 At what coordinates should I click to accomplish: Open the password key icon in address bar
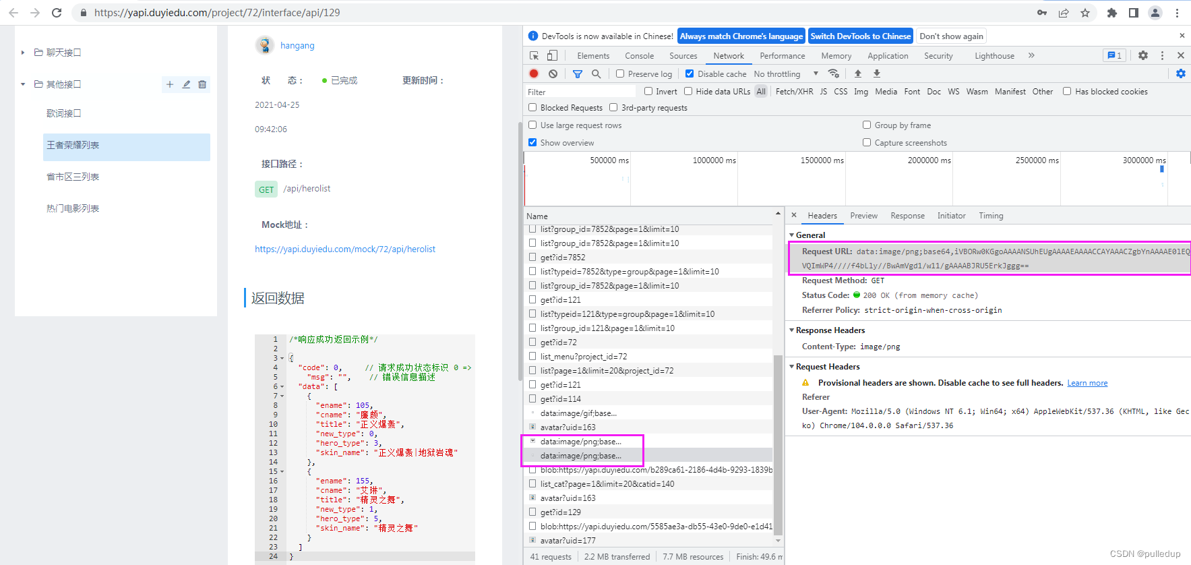tap(1042, 13)
